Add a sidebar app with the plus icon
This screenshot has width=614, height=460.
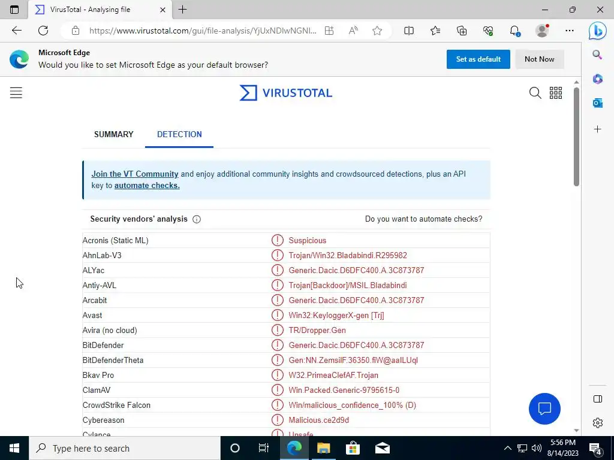[597, 129]
